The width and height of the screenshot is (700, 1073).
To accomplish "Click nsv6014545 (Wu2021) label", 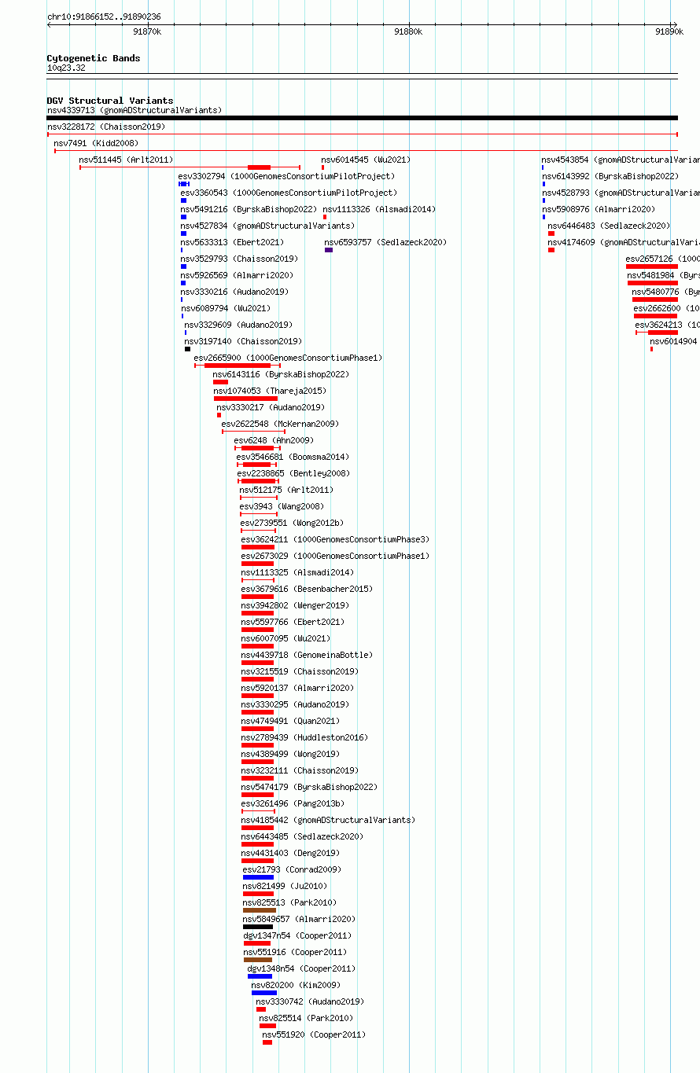I will (366, 160).
